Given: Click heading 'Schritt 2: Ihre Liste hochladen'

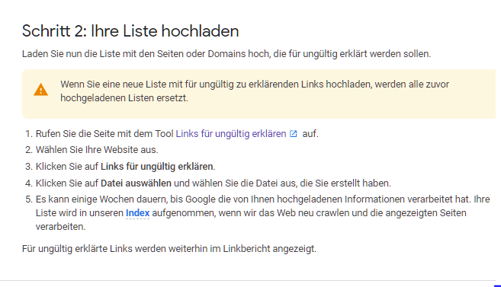Looking at the screenshot, I should 130,31.
